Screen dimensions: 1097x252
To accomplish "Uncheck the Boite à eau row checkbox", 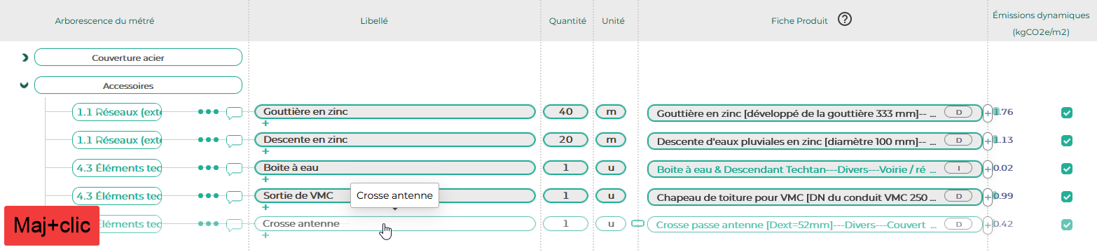I will (1067, 169).
